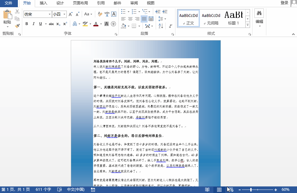Switch to Web Layout view

[x=231, y=190]
